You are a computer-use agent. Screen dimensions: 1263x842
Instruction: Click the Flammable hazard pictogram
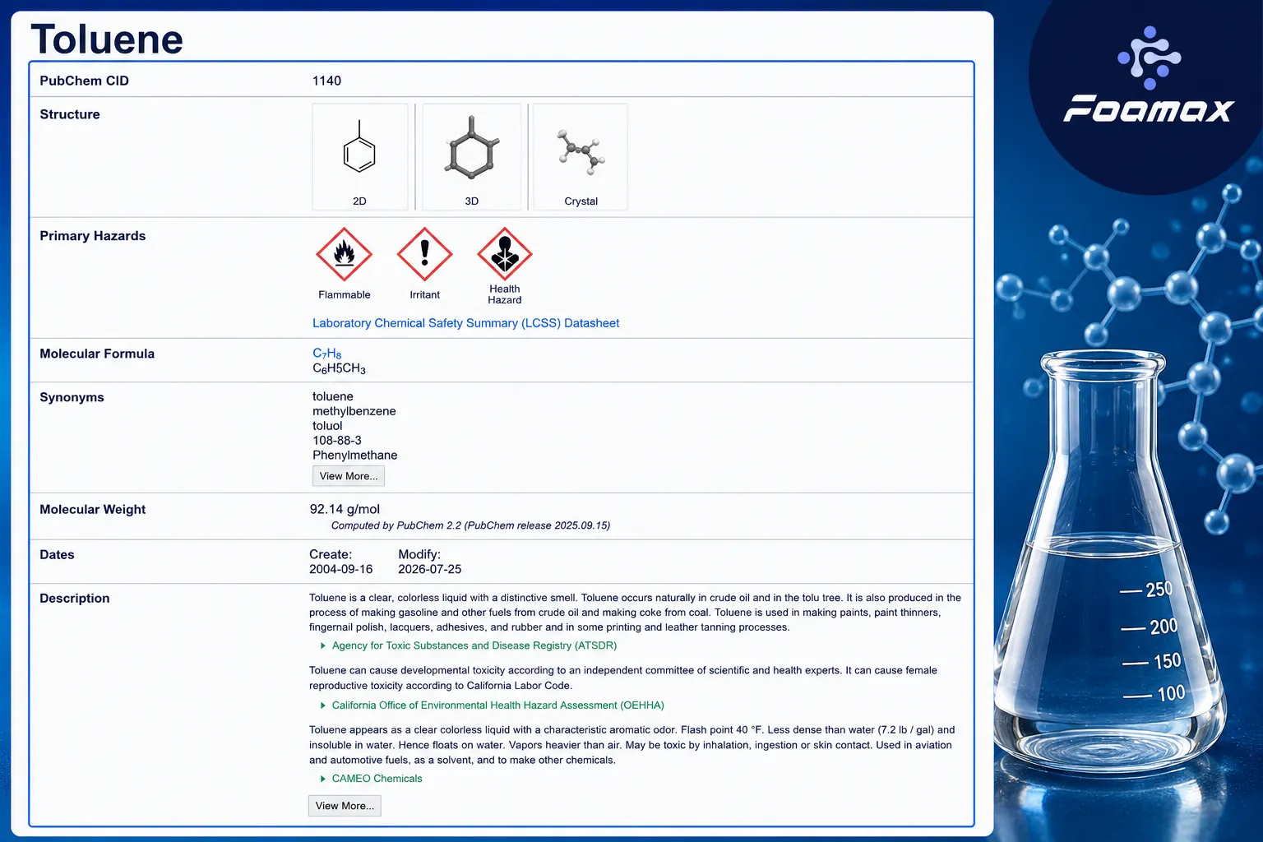click(x=345, y=255)
